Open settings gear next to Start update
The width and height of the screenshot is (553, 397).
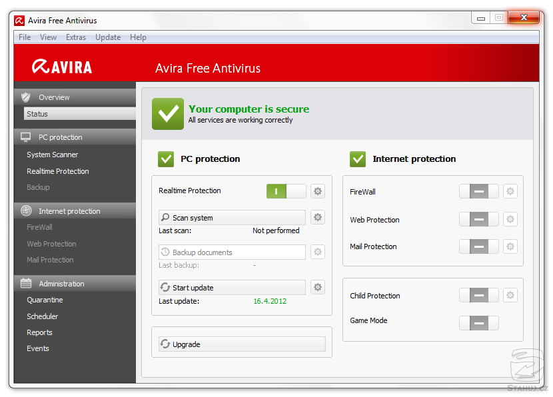click(318, 287)
